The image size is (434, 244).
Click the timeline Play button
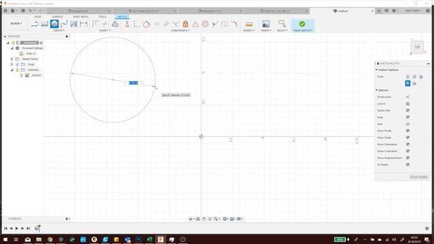(x=16, y=228)
